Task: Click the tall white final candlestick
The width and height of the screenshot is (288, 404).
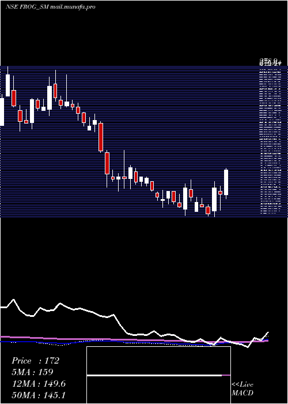Action: (x=226, y=182)
